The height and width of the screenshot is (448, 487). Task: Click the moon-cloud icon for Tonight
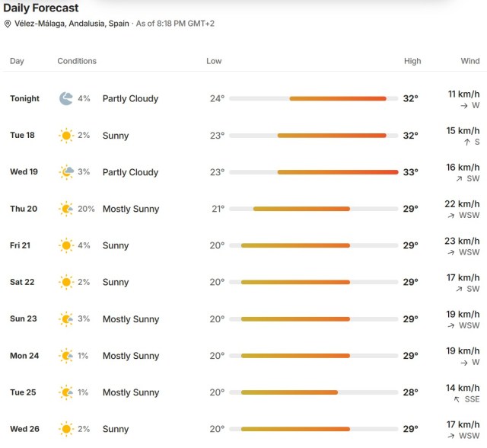pyautogui.click(x=66, y=98)
